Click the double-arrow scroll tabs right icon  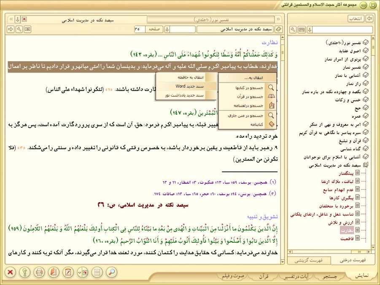(x=278, y=19)
